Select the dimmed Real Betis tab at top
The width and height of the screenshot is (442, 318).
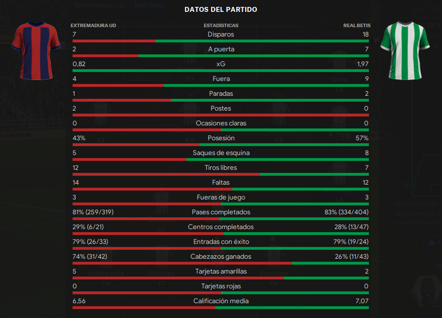(149, 5)
